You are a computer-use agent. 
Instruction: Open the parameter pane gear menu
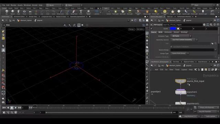pyautogui.click(x=204, y=24)
